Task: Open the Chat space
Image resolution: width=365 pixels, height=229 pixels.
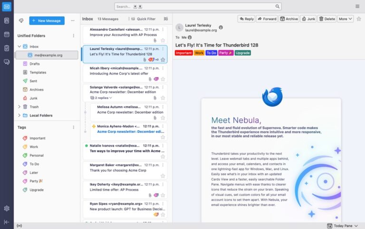Action: 7,62
